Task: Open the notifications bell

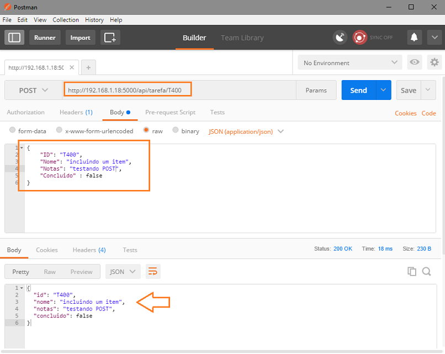Action: 414,38
